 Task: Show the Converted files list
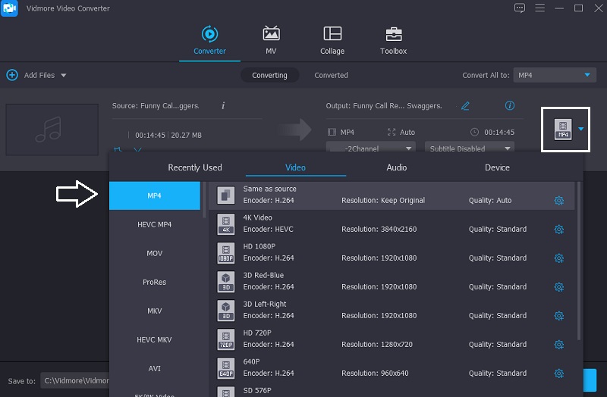click(331, 76)
